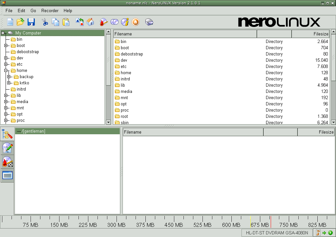Click the 450 MB mark on capacity bar

(x=174, y=225)
